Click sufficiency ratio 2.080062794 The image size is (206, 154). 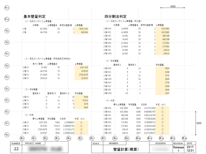coord(69,126)
